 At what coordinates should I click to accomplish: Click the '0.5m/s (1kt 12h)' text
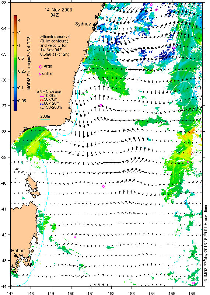(x=55, y=54)
